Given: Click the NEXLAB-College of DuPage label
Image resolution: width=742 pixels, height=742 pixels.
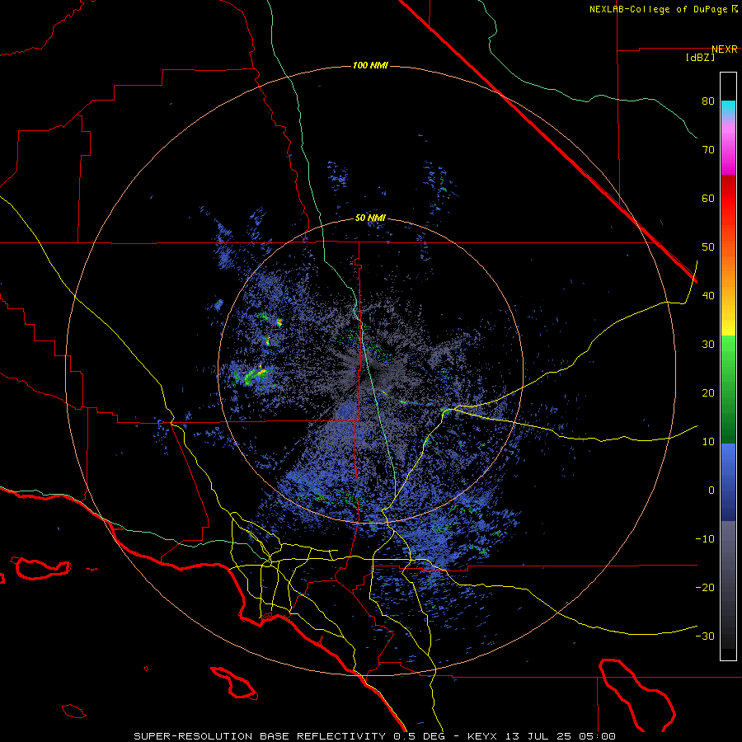Looking at the screenshot, I should [x=663, y=9].
